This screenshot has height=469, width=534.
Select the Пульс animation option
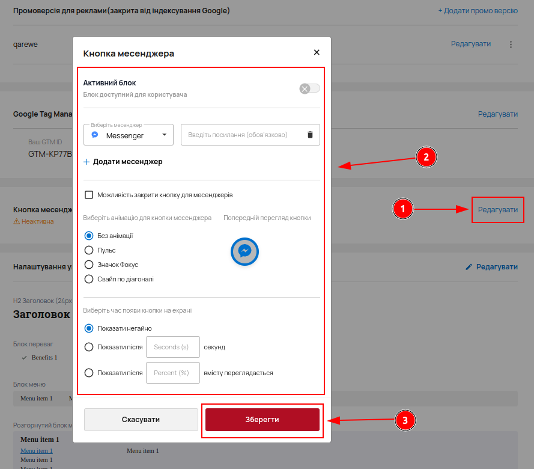[89, 250]
